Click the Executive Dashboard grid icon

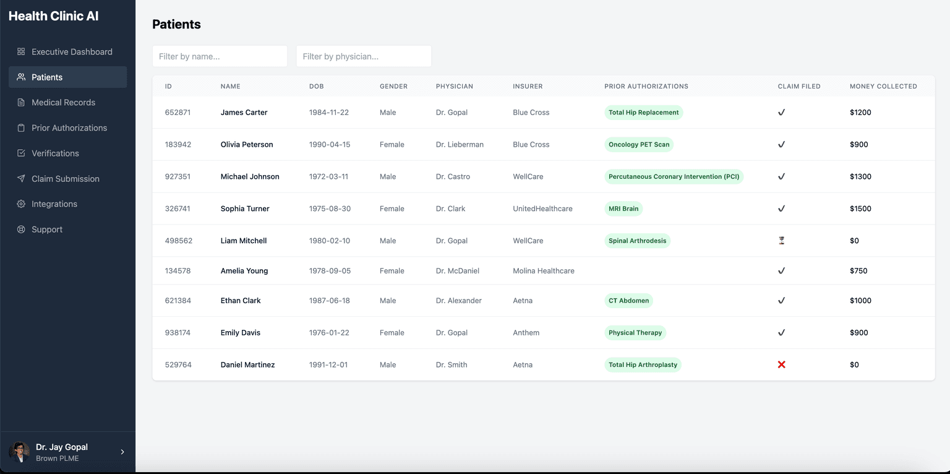[21, 51]
